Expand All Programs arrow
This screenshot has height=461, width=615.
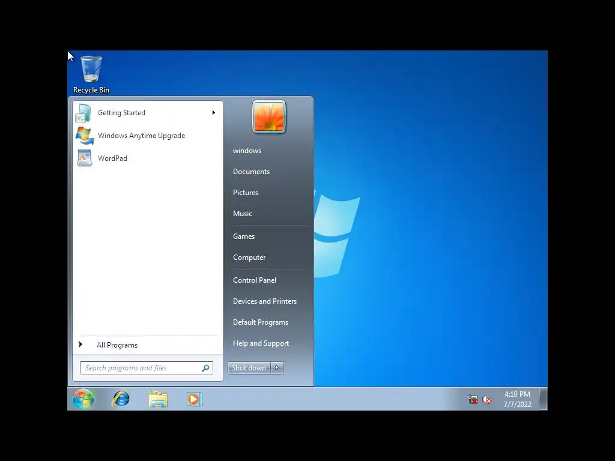click(80, 345)
